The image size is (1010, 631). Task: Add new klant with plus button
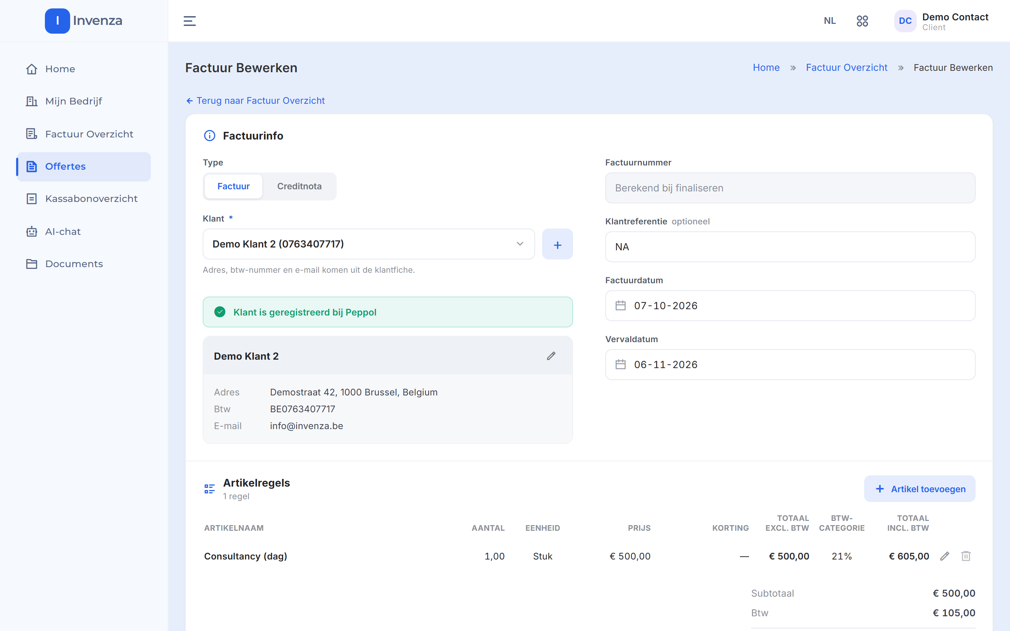coord(557,244)
